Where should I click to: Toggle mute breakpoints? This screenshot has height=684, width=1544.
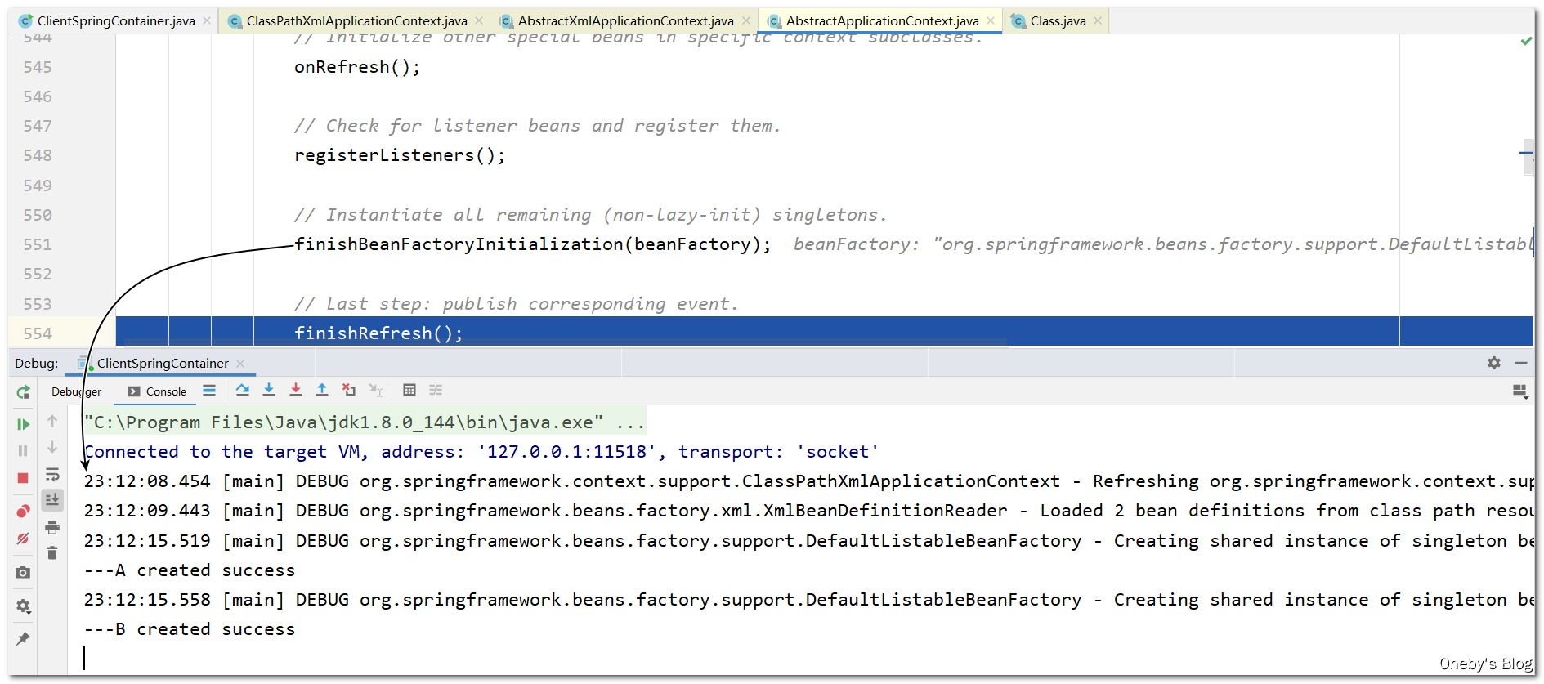pyautogui.click(x=23, y=539)
